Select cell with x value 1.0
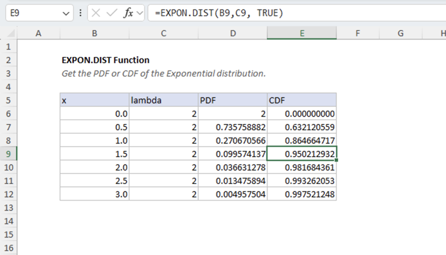The height and width of the screenshot is (255, 446). click(95, 140)
